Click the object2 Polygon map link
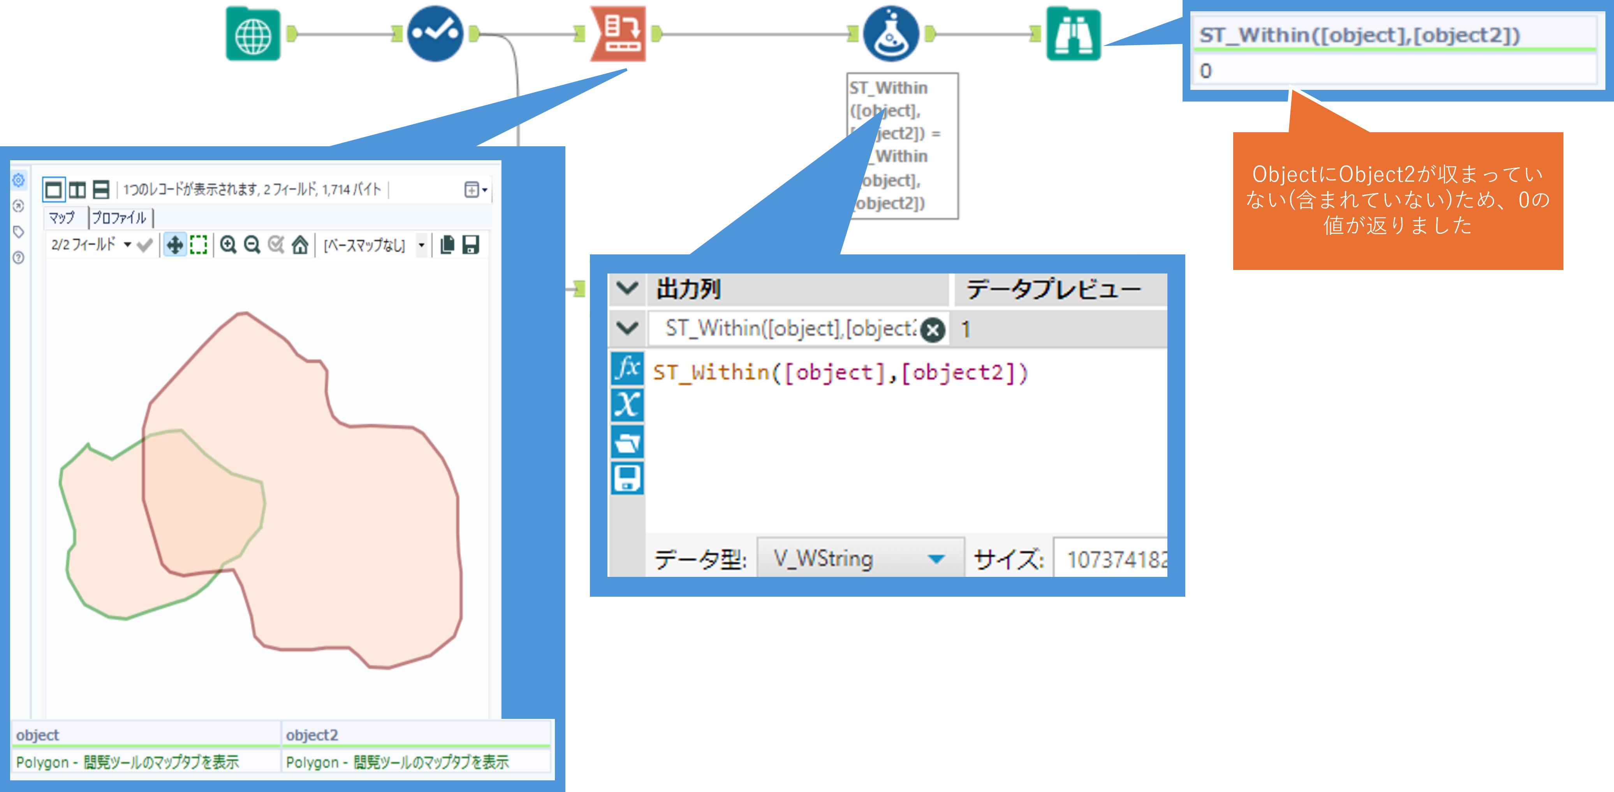 tap(397, 762)
